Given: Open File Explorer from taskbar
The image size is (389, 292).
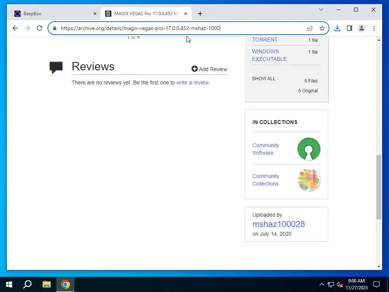Looking at the screenshot, I should 46,284.
